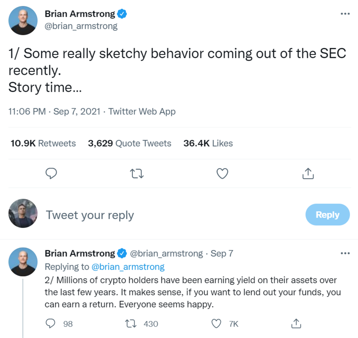This screenshot has width=358, height=338.
Task: View the 10.9K Retweets list
Action: pyautogui.click(x=43, y=143)
